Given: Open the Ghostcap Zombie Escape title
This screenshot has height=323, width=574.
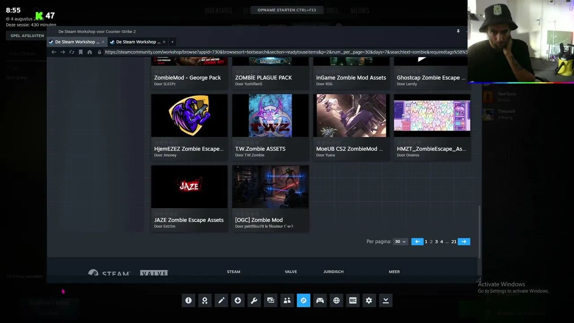Looking at the screenshot, I should point(431,78).
